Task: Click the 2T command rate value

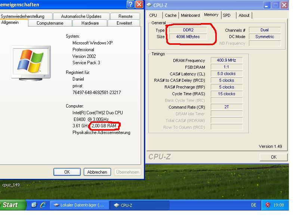Action: [226, 107]
